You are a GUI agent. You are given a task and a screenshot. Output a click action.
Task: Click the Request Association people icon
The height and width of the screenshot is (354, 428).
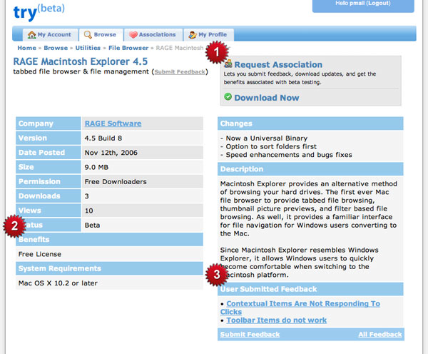pos(228,64)
